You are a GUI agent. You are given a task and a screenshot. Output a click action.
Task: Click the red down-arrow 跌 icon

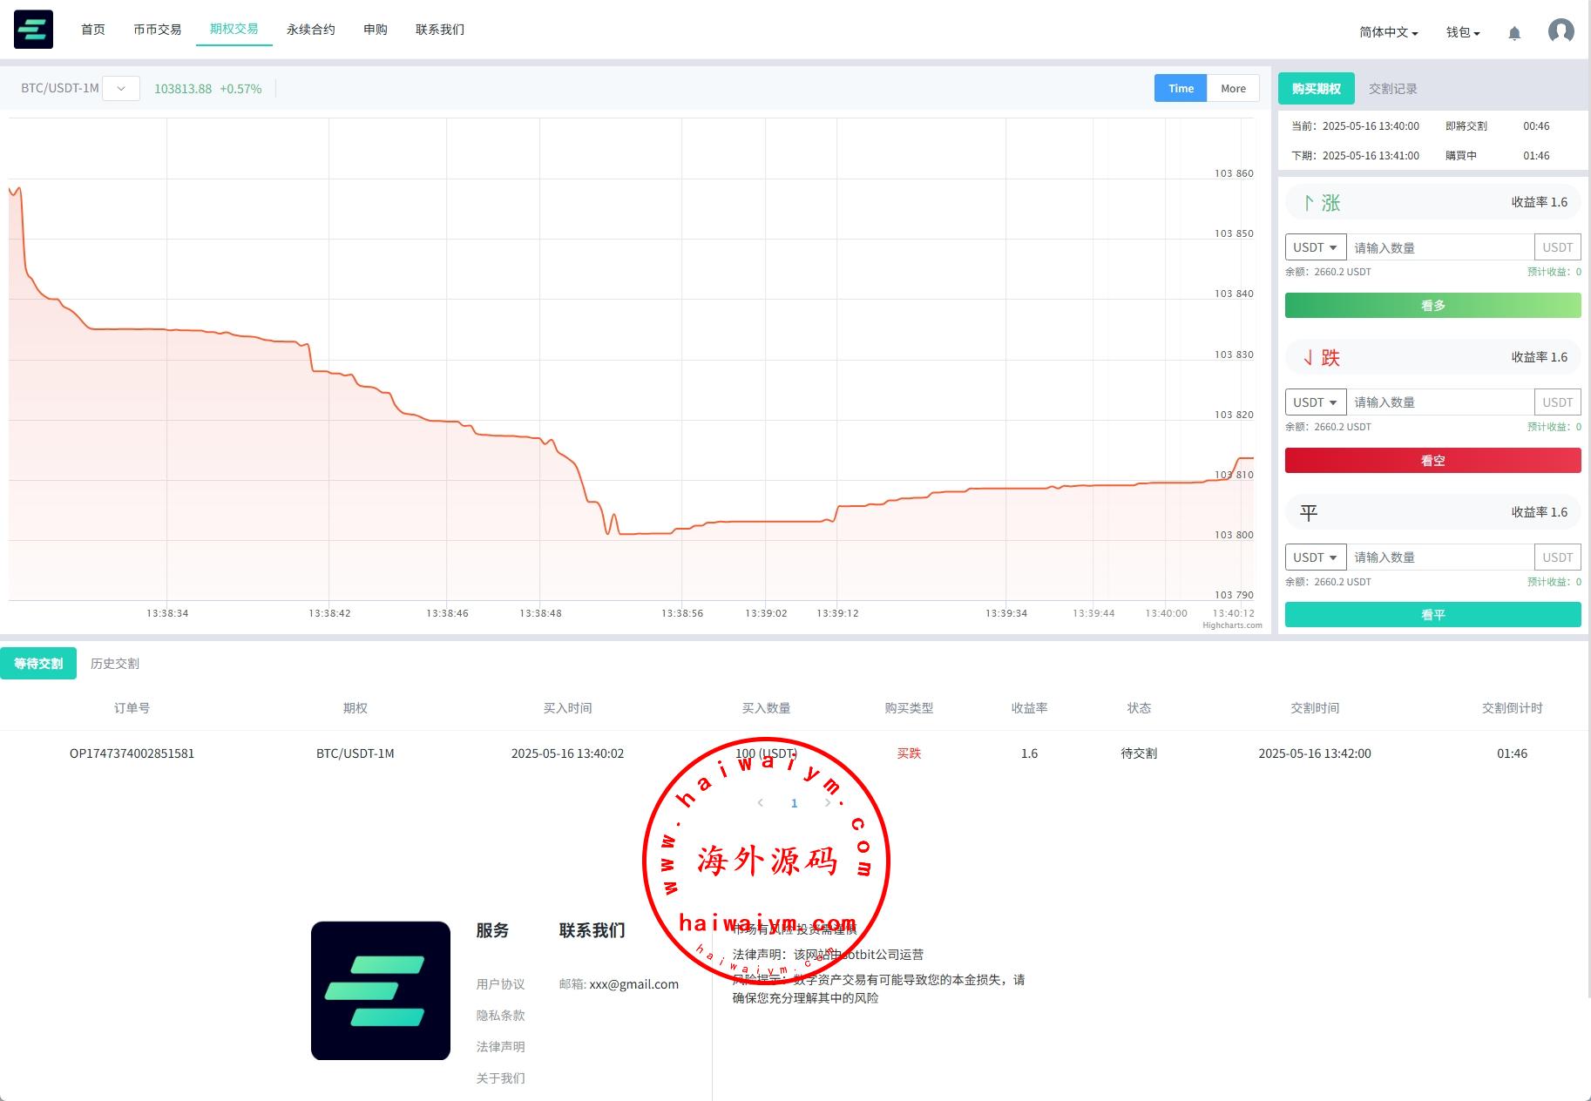[1309, 358]
